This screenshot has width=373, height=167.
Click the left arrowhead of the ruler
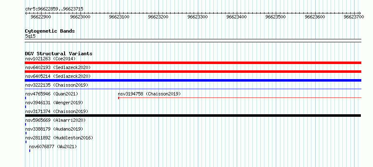click(26, 13)
